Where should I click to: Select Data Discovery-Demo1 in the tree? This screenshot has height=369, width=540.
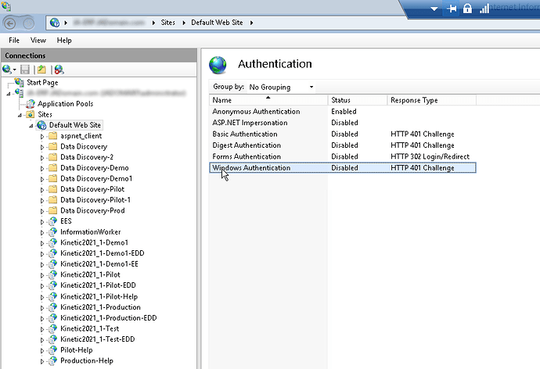[x=96, y=178]
